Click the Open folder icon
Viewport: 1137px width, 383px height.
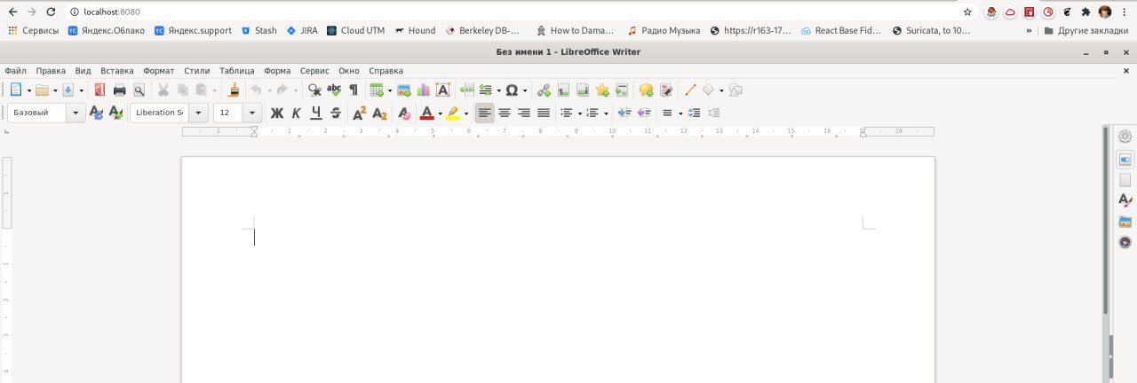[x=41, y=90]
